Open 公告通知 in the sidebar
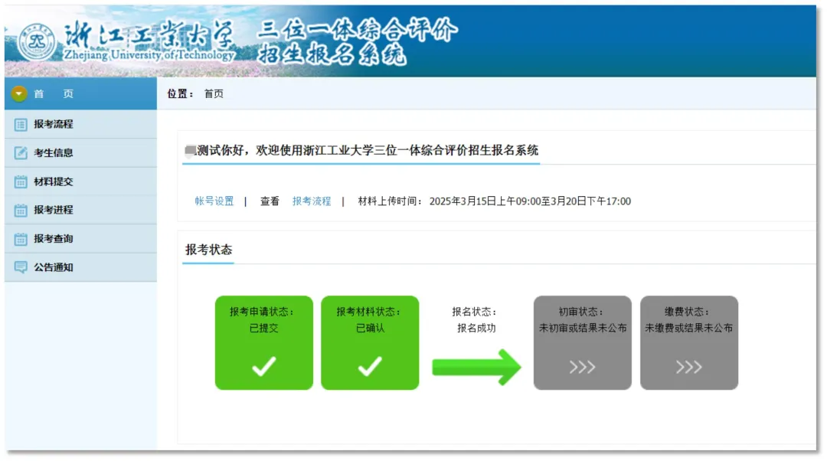The height and width of the screenshot is (461, 827). coord(80,267)
